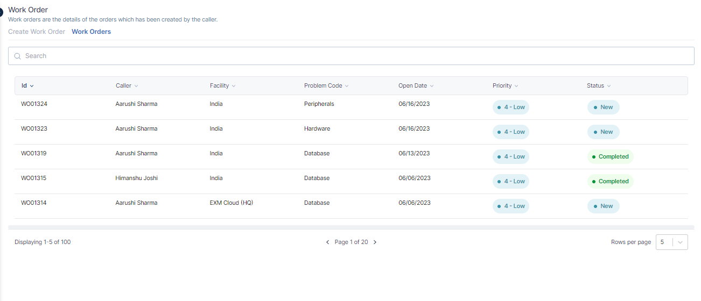This screenshot has height=301, width=701.
Task: Expand the Status column sort chevron
Action: tap(609, 86)
